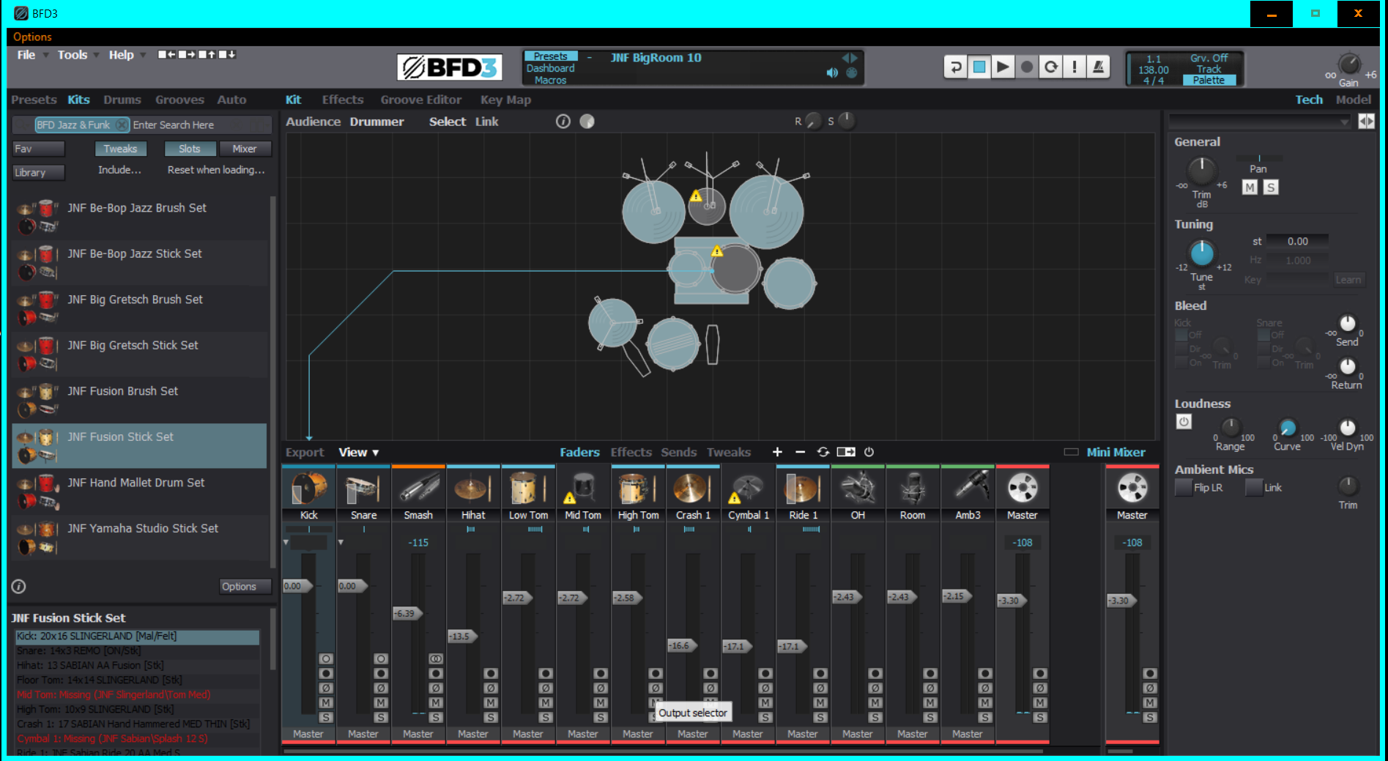The height and width of the screenshot is (761, 1388).
Task: Switch to the Grooves browser tab
Action: pyautogui.click(x=179, y=100)
